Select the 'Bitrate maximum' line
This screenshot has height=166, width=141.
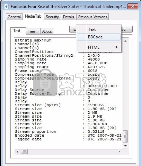coord(33,40)
